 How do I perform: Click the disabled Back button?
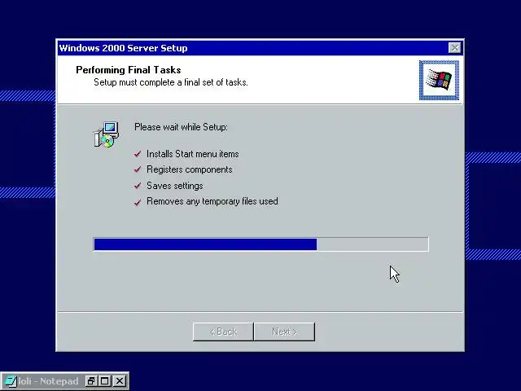point(223,332)
